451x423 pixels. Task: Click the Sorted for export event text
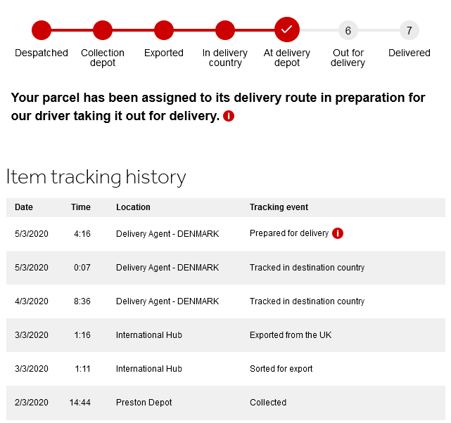click(281, 369)
